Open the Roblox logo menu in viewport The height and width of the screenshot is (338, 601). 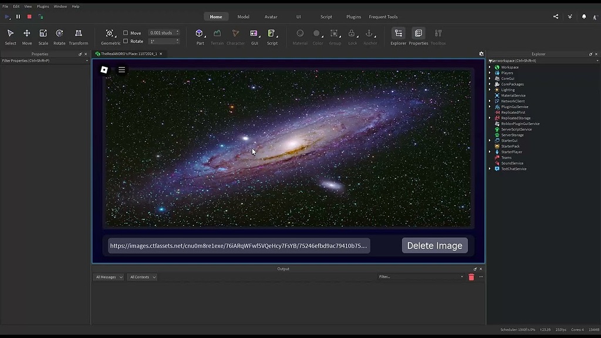[x=104, y=70]
